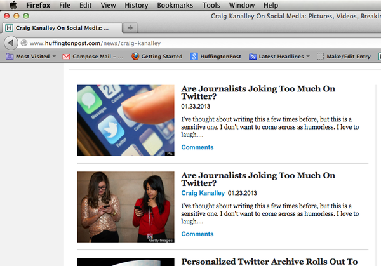Click the 01.23.2013 date under first headline
This screenshot has height=266, width=381.
pyautogui.click(x=196, y=107)
